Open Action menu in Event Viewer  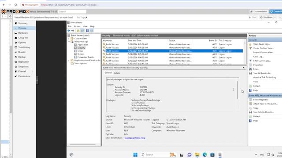(77, 26)
